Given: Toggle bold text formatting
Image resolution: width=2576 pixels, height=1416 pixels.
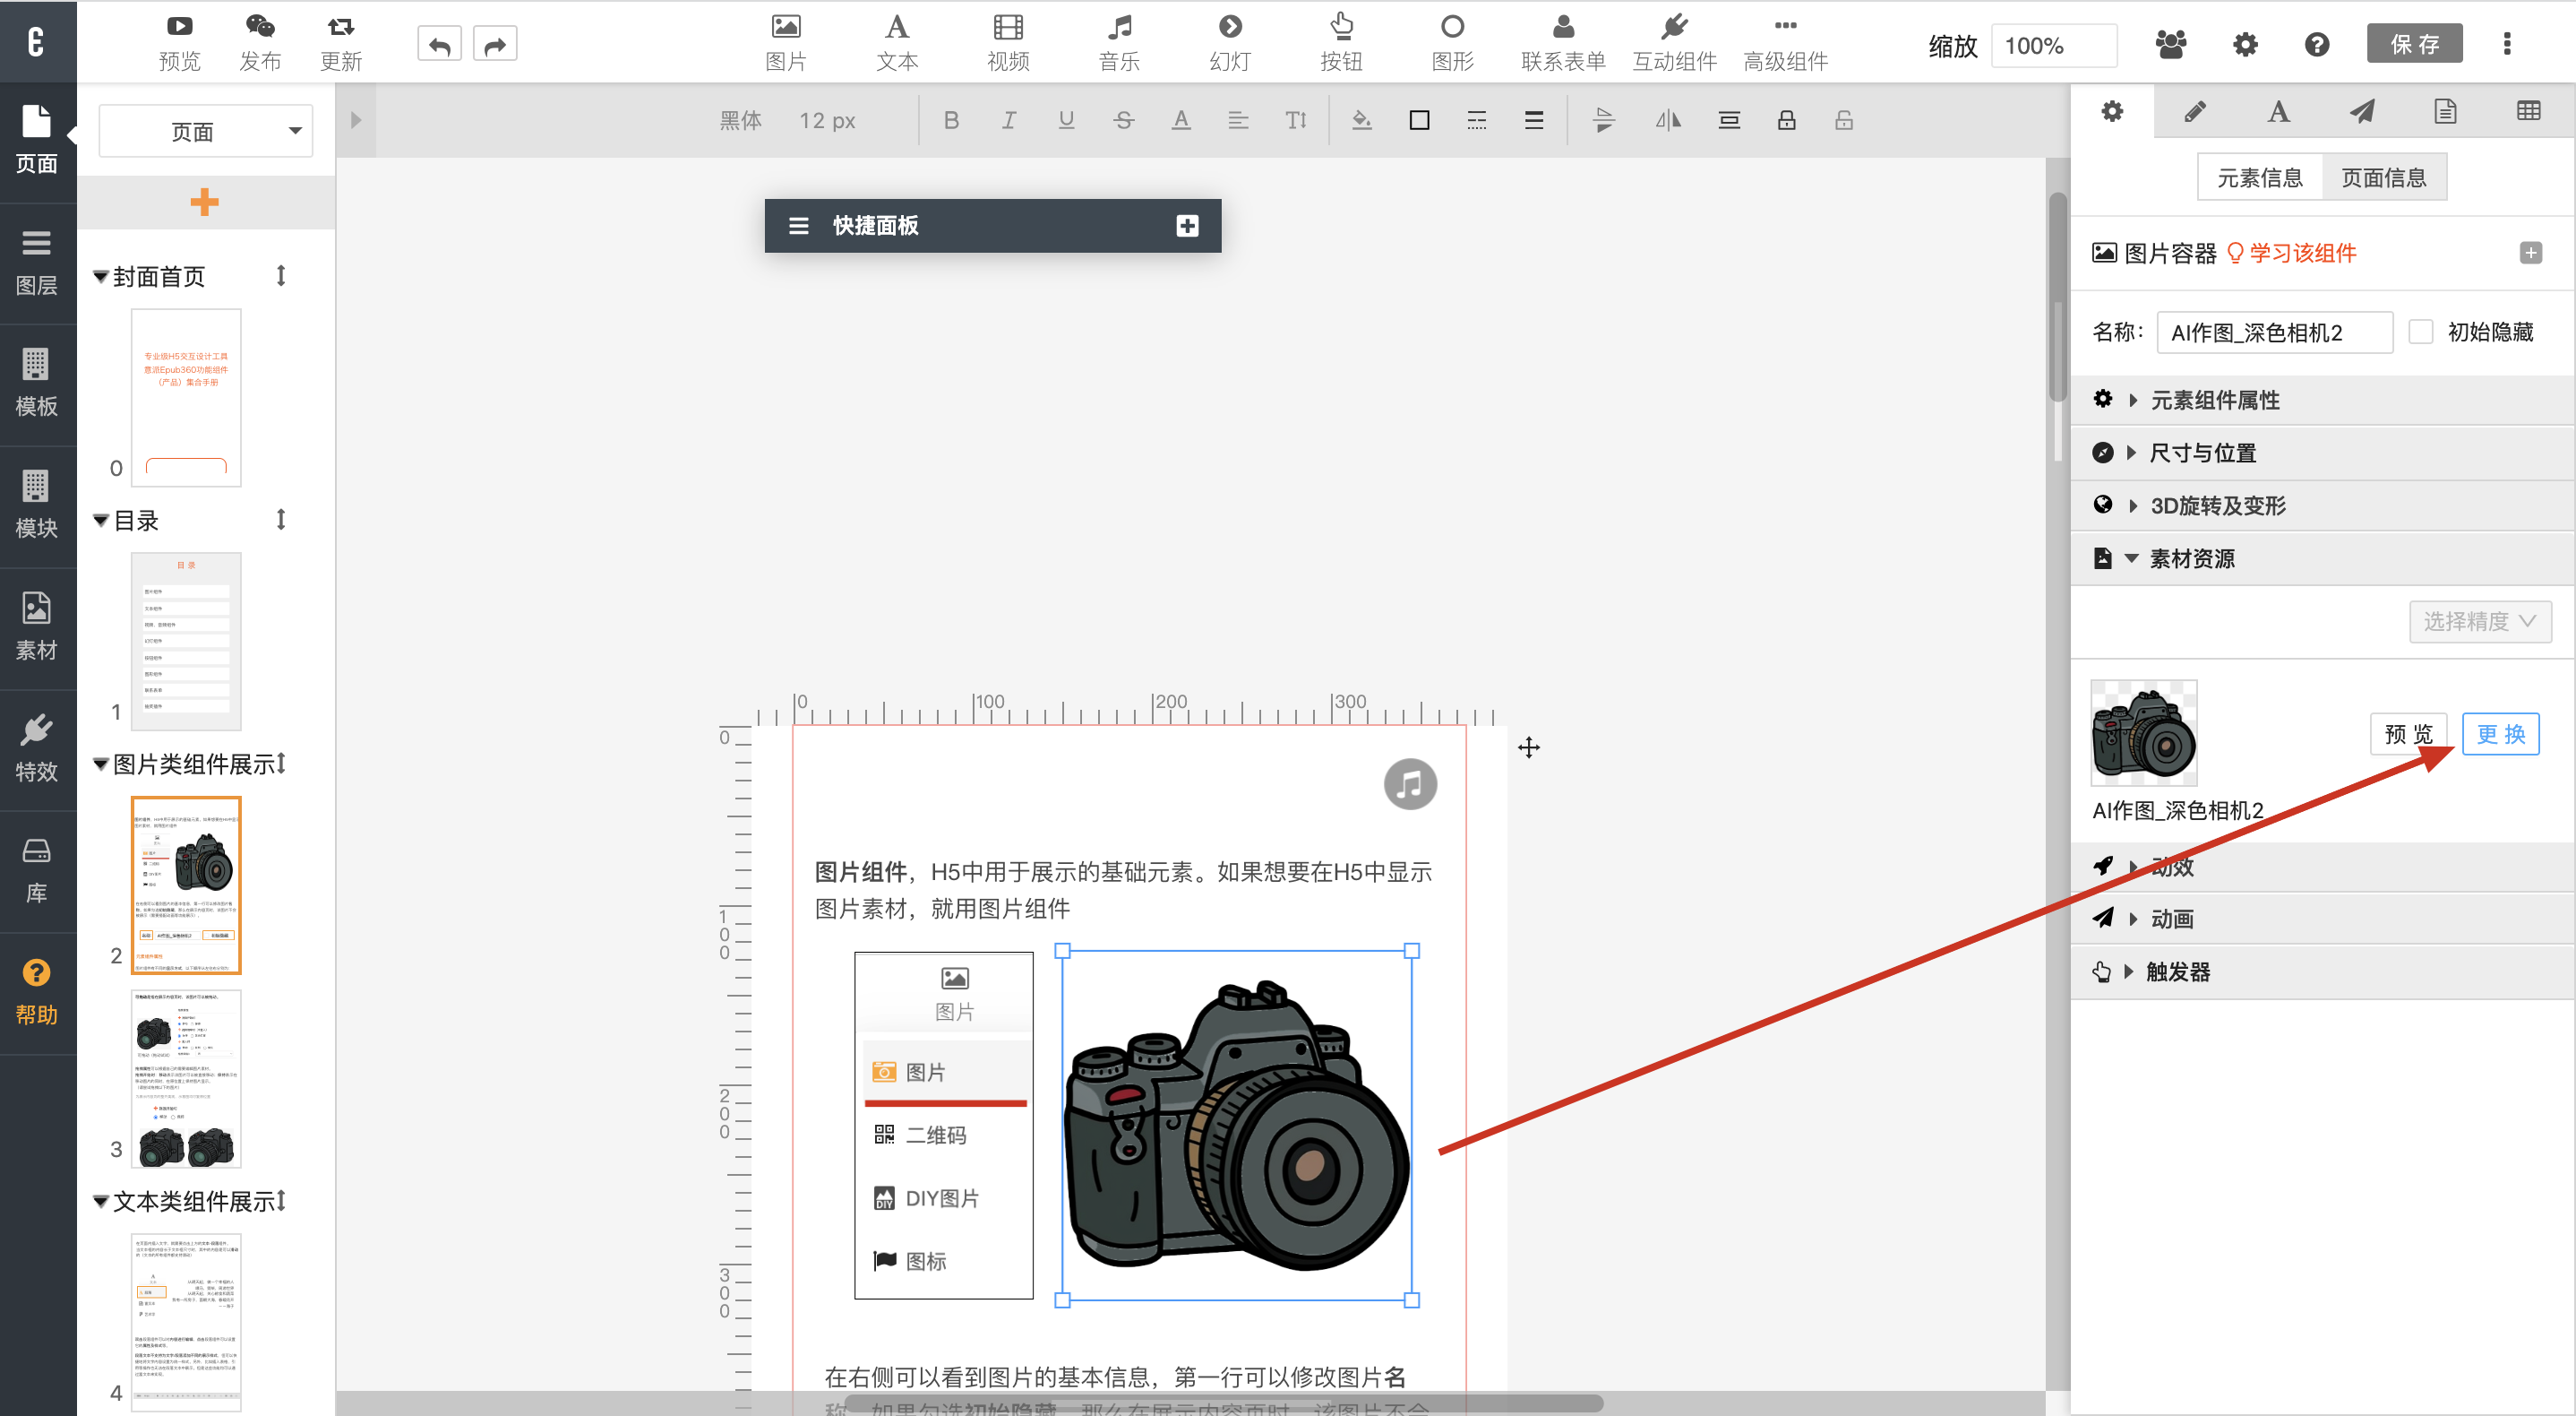Looking at the screenshot, I should (951, 121).
